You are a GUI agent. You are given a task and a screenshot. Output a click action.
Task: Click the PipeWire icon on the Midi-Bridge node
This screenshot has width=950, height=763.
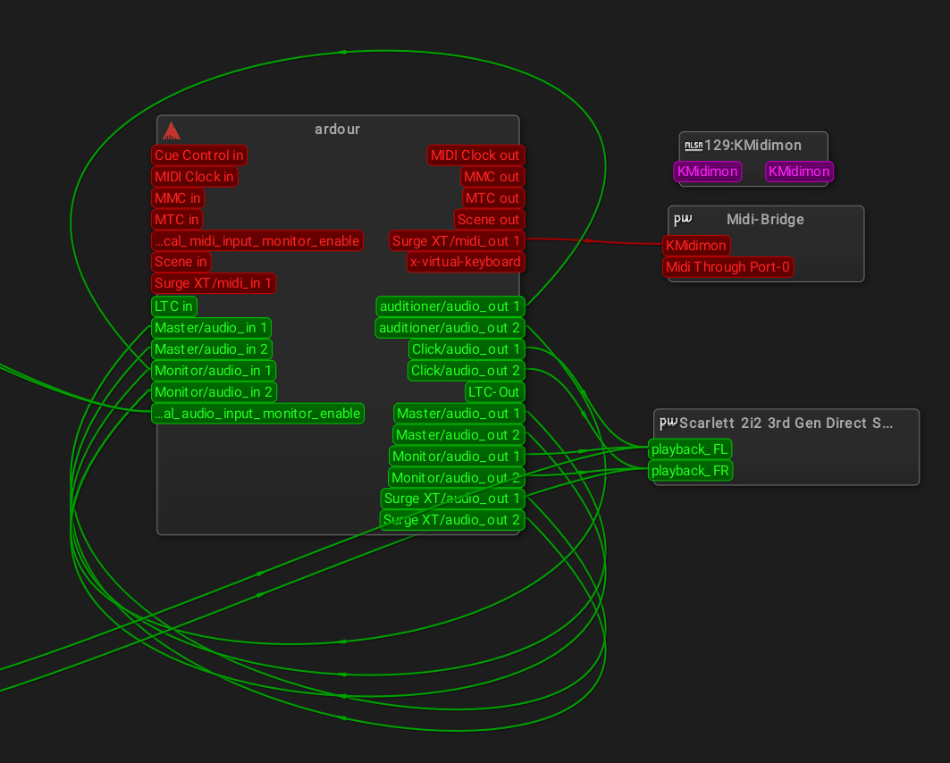point(683,219)
